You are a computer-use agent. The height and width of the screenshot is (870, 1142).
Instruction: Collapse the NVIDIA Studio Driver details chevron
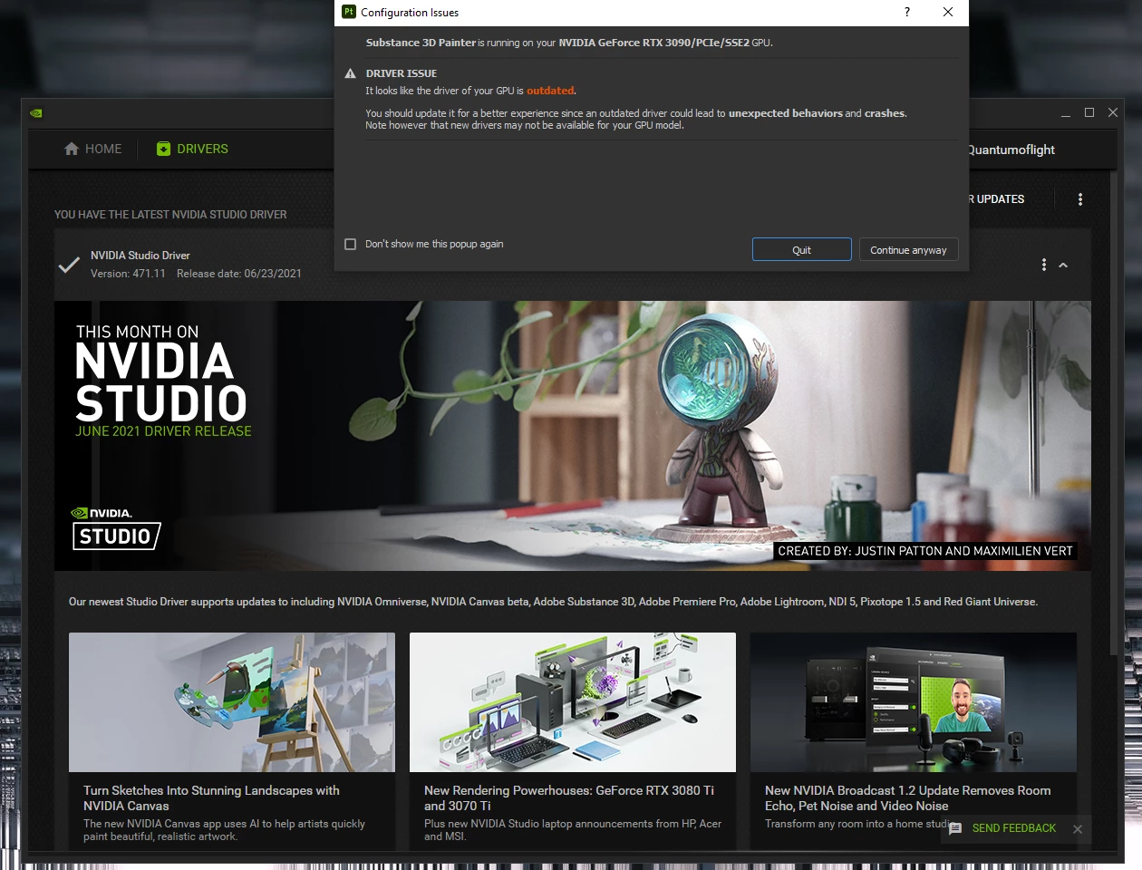tap(1063, 266)
